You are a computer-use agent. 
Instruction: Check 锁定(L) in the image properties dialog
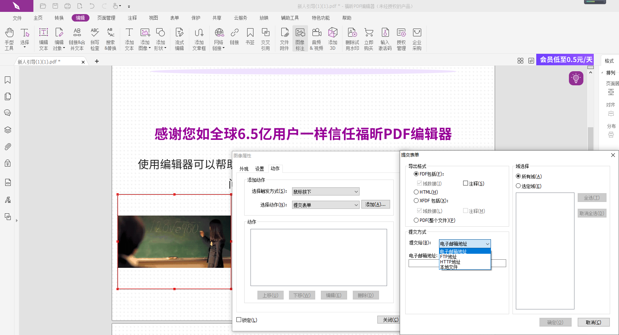[x=239, y=319]
